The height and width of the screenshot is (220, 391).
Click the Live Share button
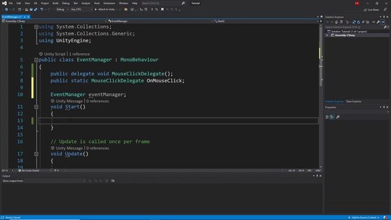pos(371,10)
